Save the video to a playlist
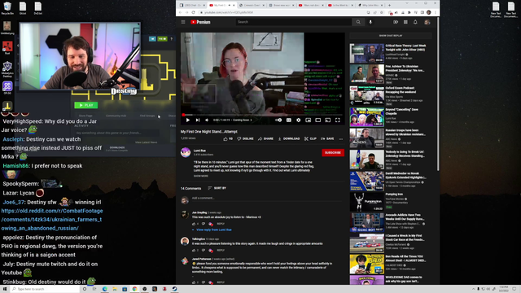The image size is (521, 293). [327, 138]
